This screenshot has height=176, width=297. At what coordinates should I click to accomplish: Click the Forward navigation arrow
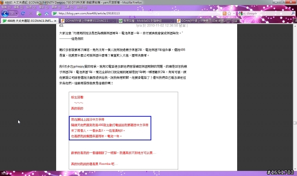(x=12, y=13)
